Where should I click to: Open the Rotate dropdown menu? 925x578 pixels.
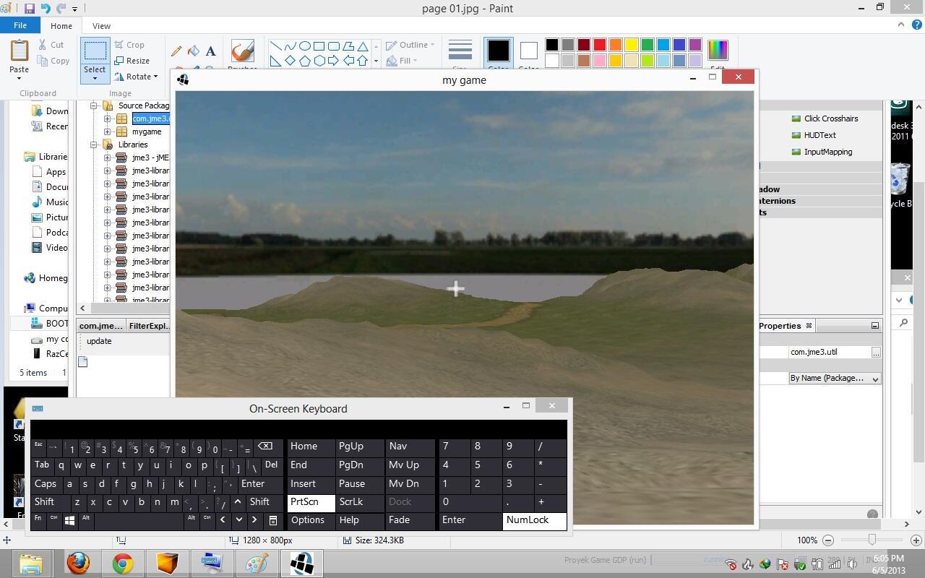[x=137, y=77]
